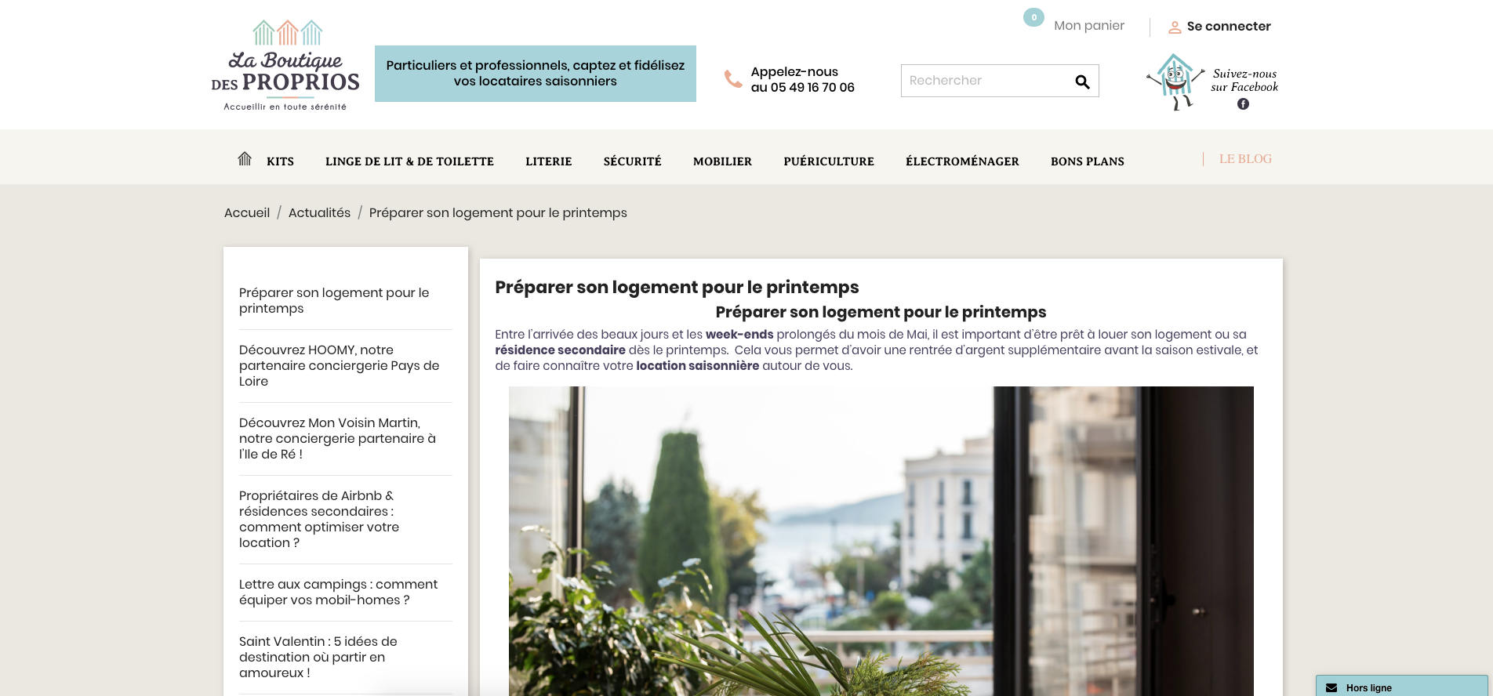Screen dimensions: 1493x696
Task: Open the Facebook icon link
Action: (1243, 104)
